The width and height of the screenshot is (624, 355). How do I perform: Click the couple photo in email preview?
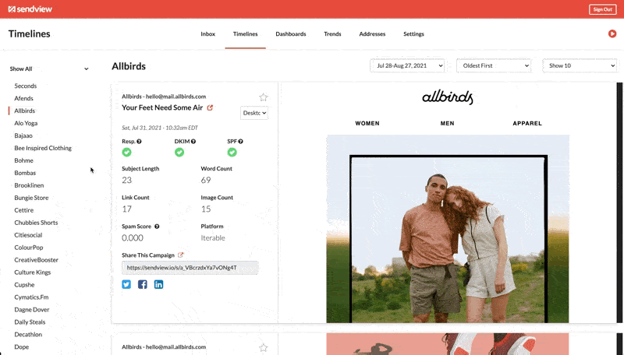tap(448, 237)
